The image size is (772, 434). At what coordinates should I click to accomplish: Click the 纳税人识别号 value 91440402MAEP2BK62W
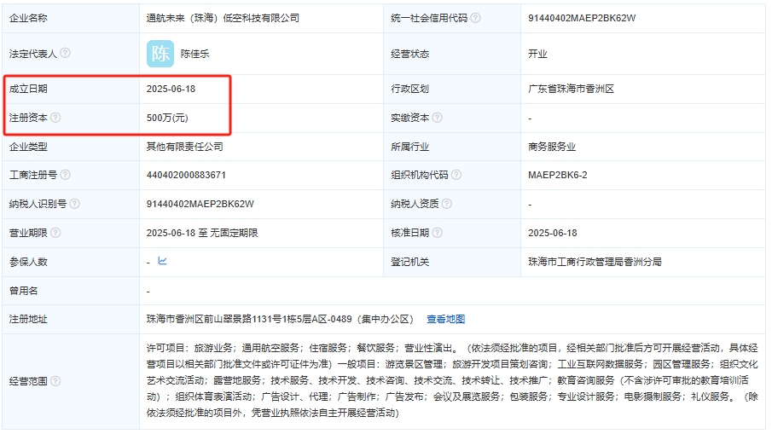[200, 204]
